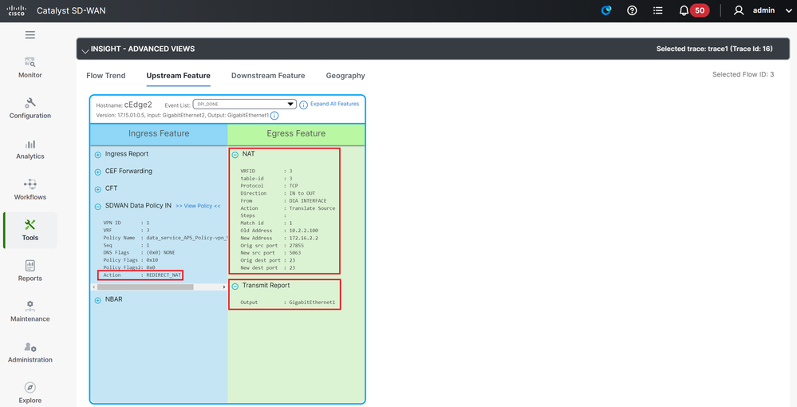The width and height of the screenshot is (797, 407).
Task: Open the Monitor section in sidebar
Action: 30,68
